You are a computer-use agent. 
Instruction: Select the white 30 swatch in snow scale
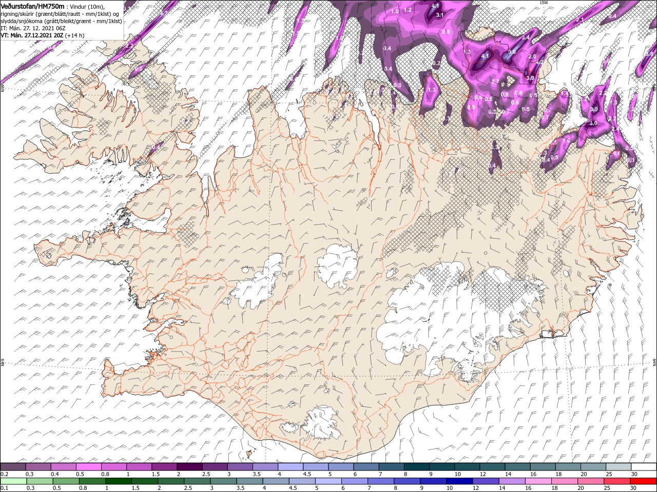click(x=644, y=466)
